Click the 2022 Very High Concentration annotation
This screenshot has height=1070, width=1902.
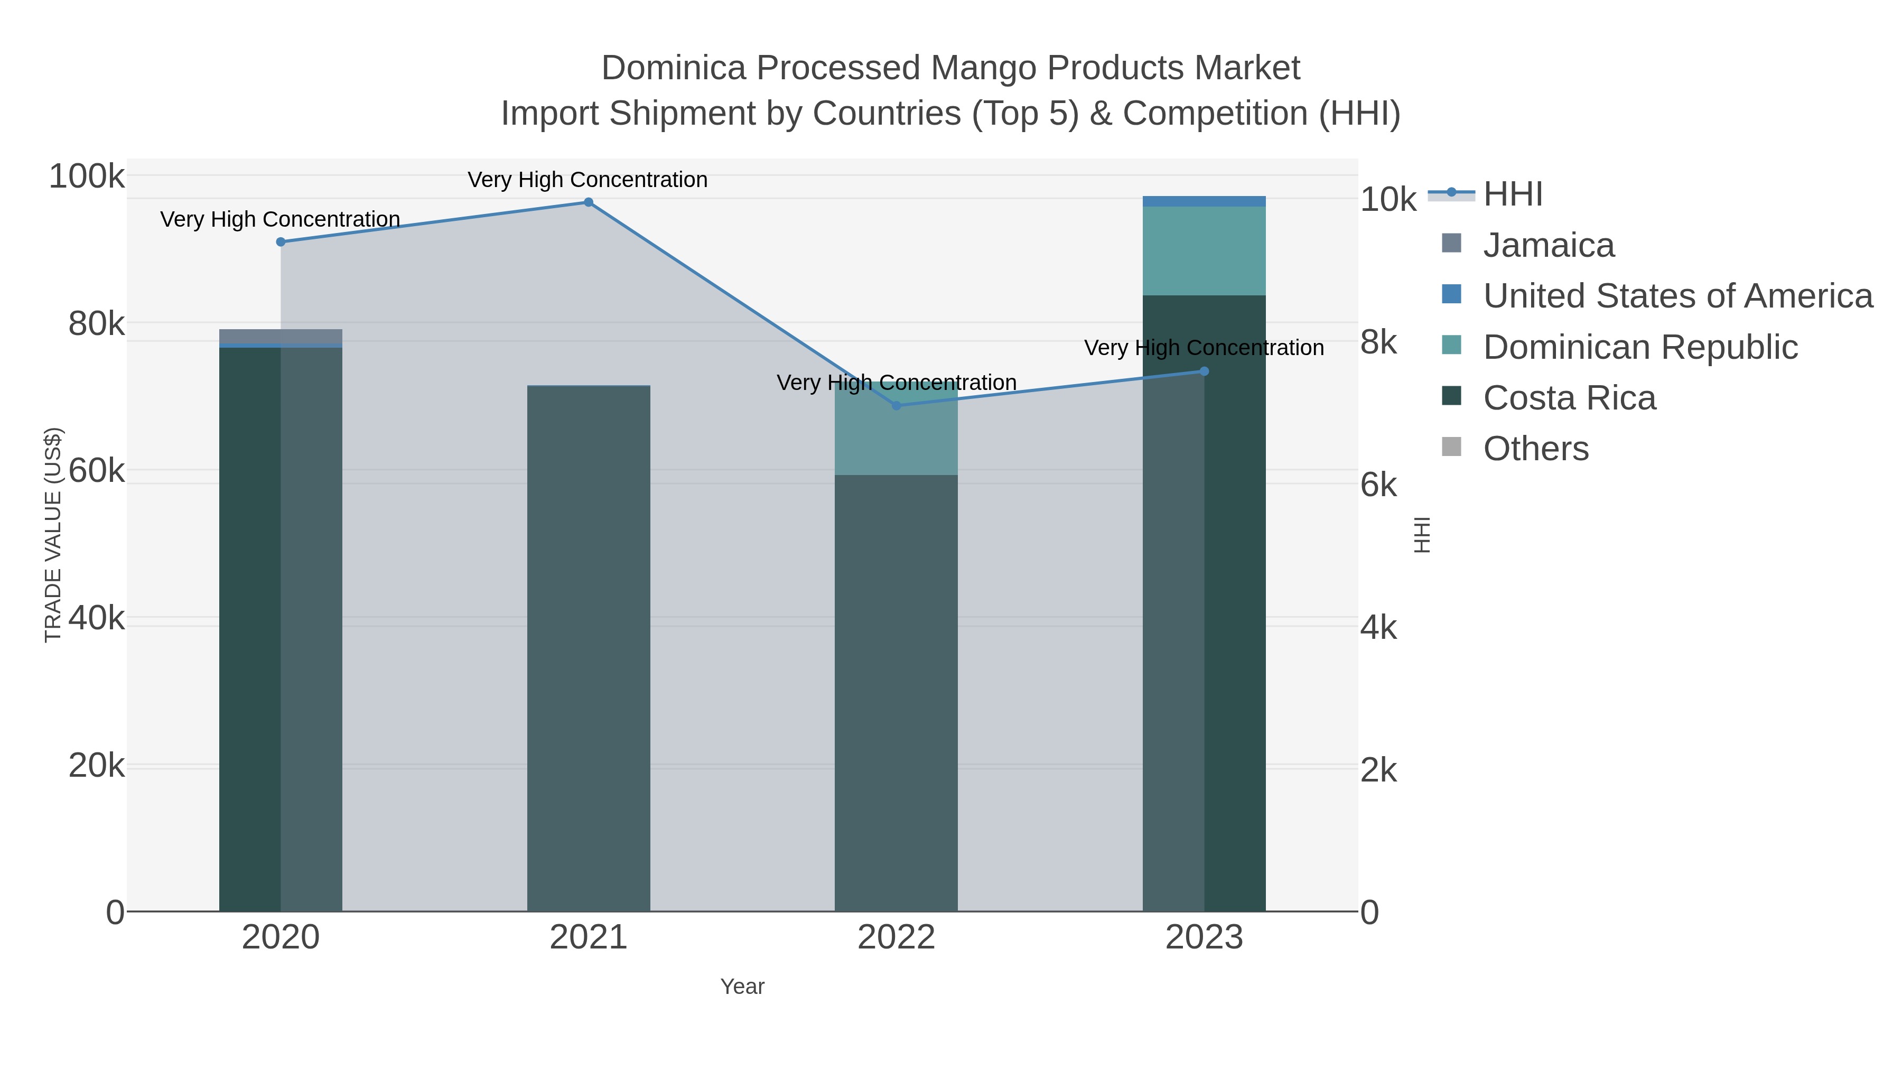point(897,383)
